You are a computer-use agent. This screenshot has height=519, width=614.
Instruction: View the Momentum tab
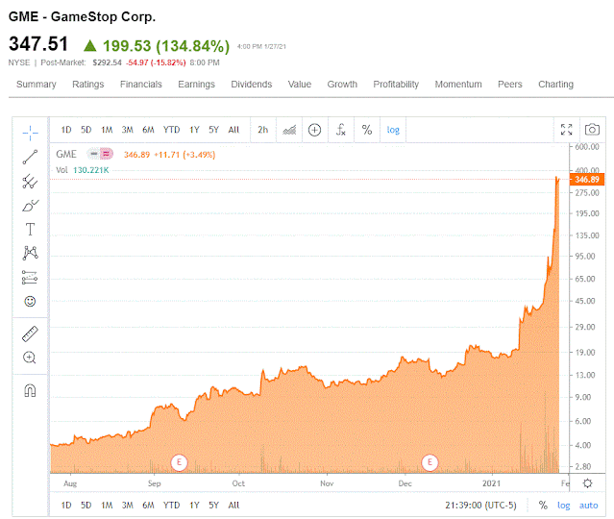click(458, 85)
